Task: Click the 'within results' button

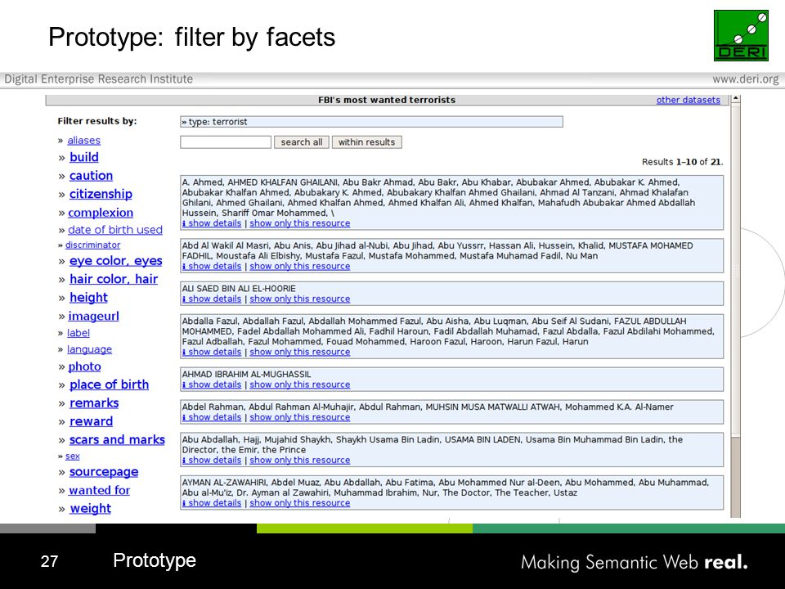Action: 366,142
